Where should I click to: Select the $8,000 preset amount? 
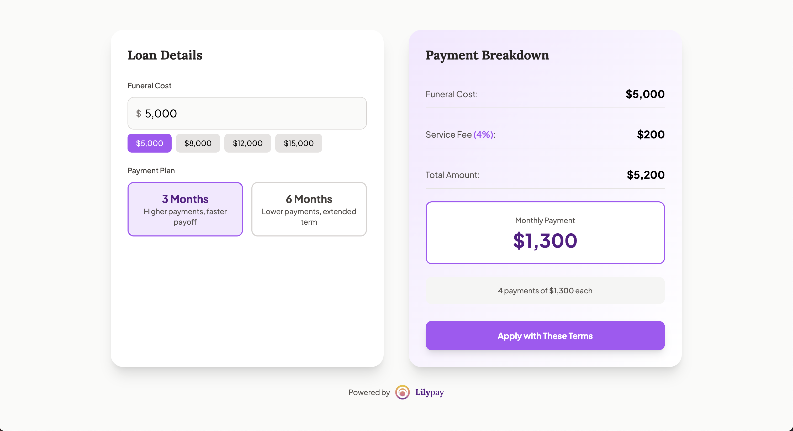198,143
